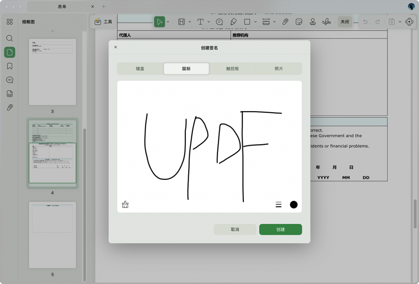
Task: Open the comments panel icon in sidebar
Action: [x=10, y=80]
